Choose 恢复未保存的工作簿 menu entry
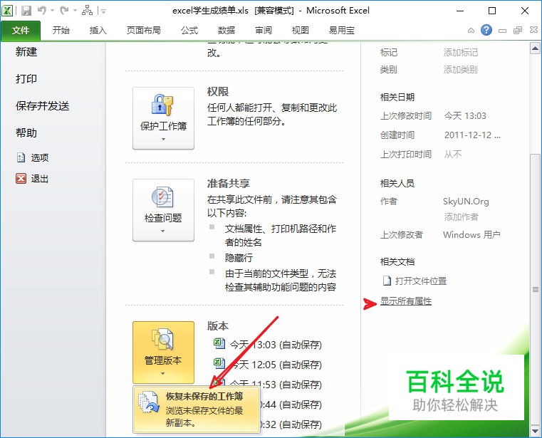Screen dimensions: 542x438 tap(197, 410)
